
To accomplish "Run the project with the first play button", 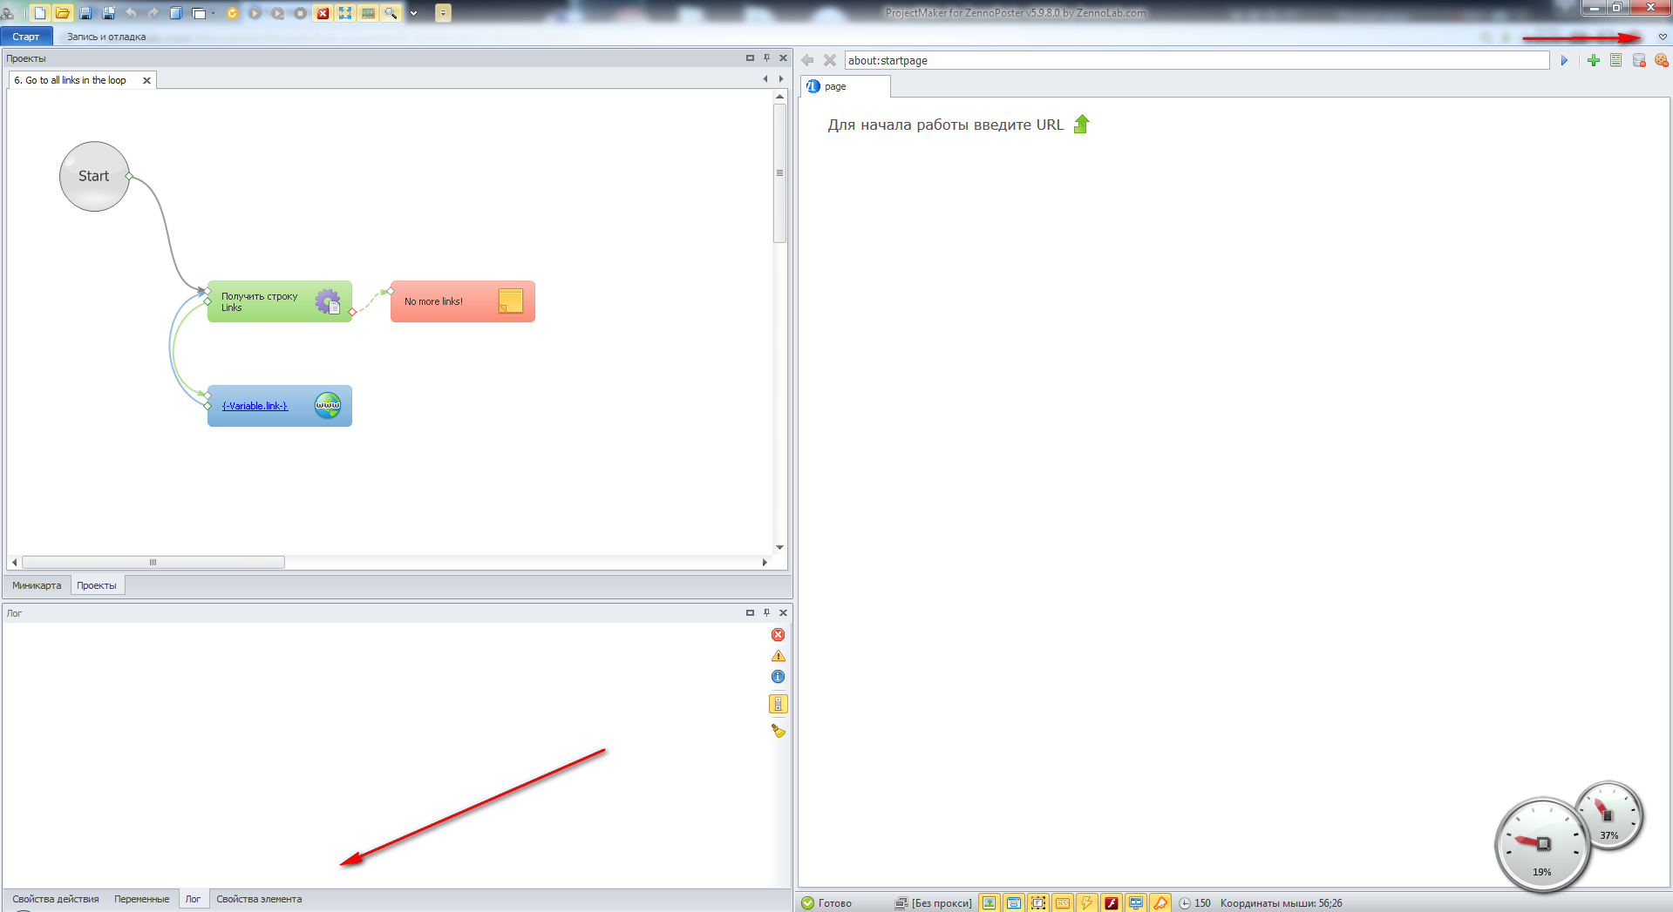I will (x=255, y=13).
